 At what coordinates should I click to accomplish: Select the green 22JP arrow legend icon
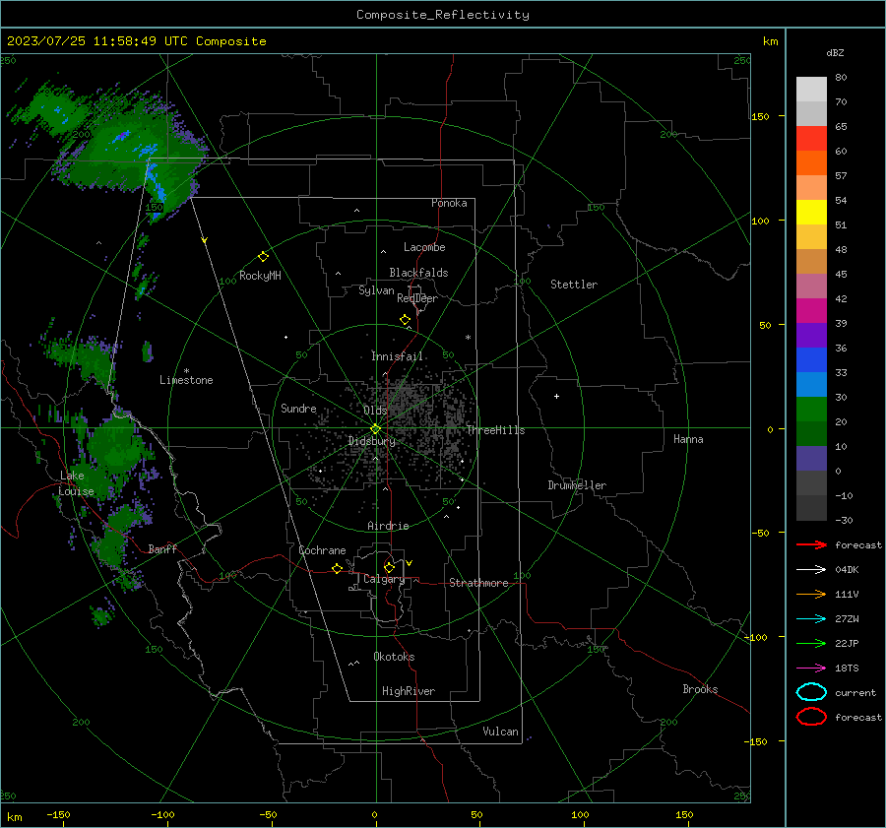(x=811, y=643)
